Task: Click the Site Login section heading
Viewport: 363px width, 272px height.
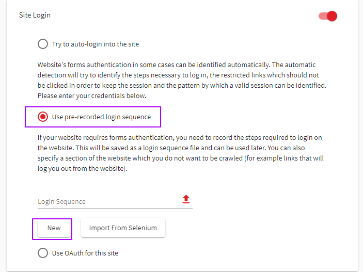Action: (35, 15)
